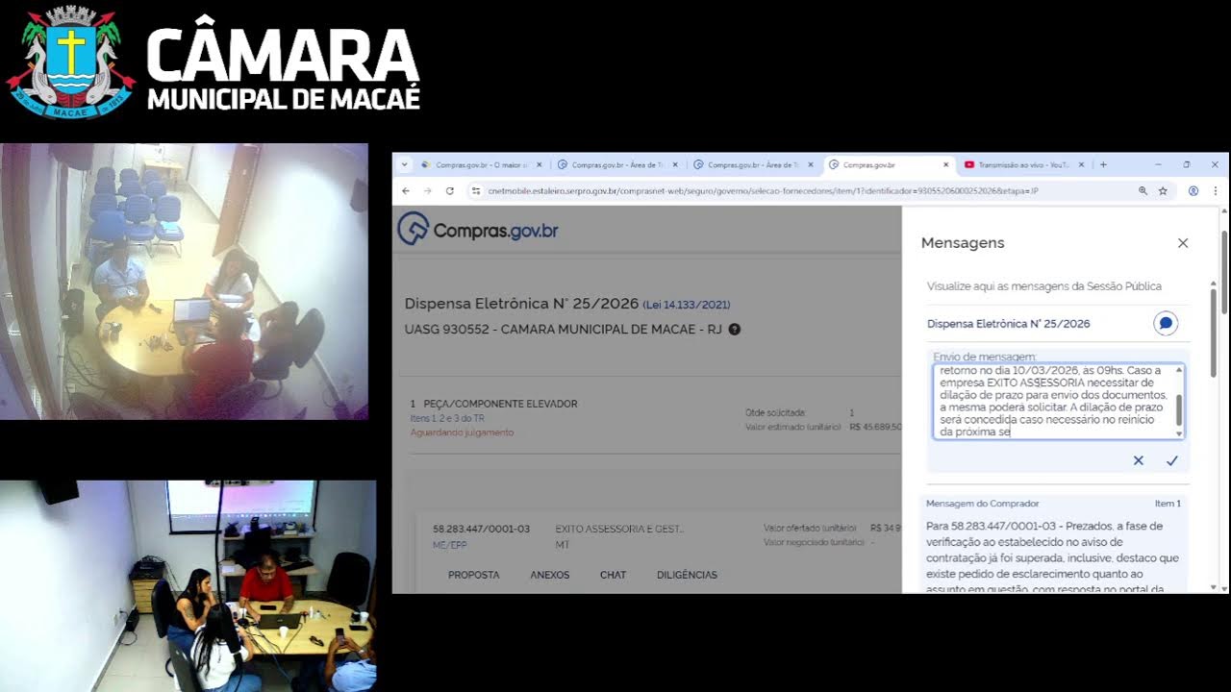Close the active Compras.gov.br tab
The height and width of the screenshot is (692, 1231).
pyautogui.click(x=946, y=165)
